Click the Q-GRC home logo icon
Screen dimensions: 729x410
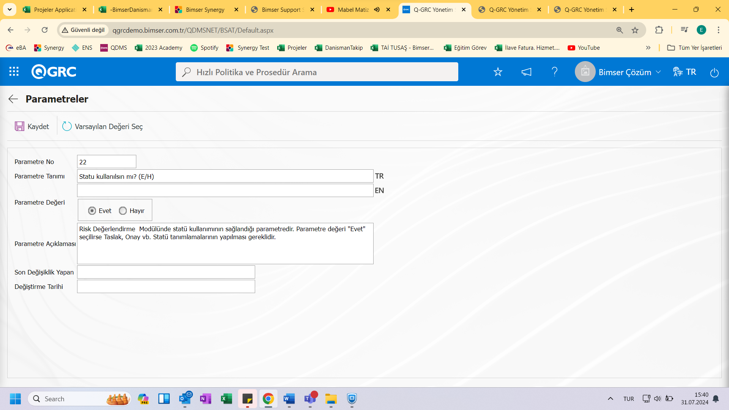[53, 71]
